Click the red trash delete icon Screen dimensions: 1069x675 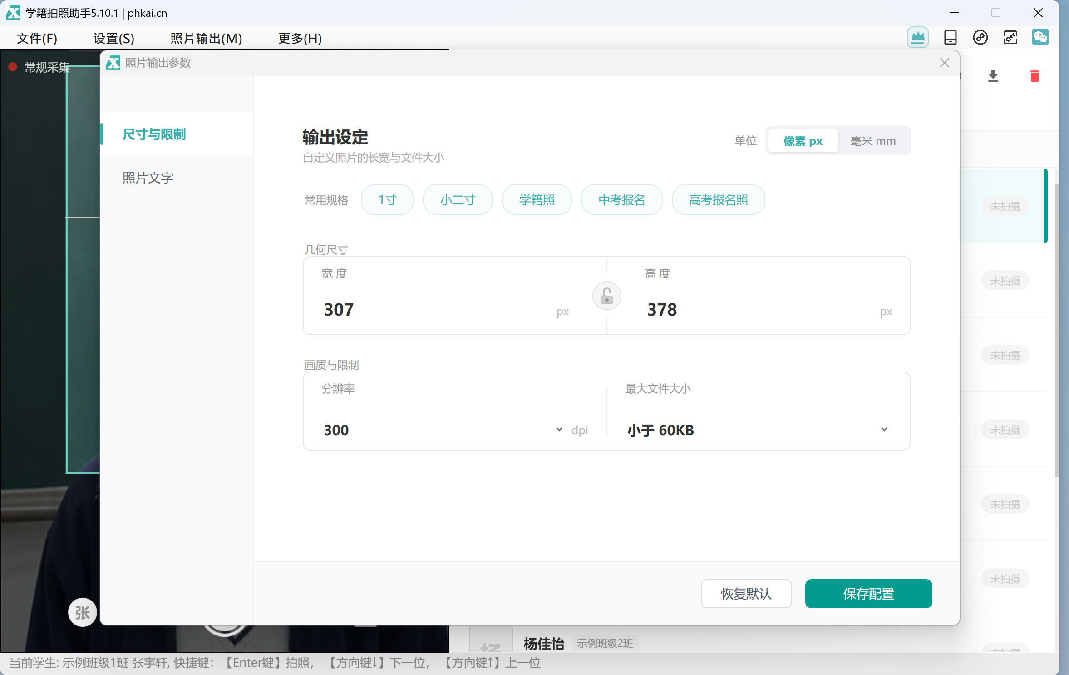(x=1035, y=76)
